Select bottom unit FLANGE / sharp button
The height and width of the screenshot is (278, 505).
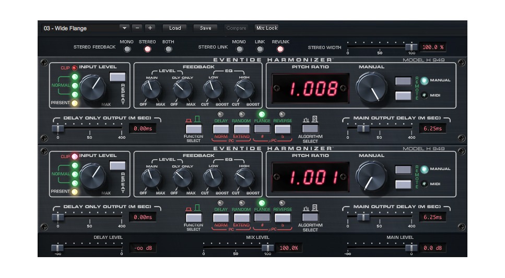(262, 217)
